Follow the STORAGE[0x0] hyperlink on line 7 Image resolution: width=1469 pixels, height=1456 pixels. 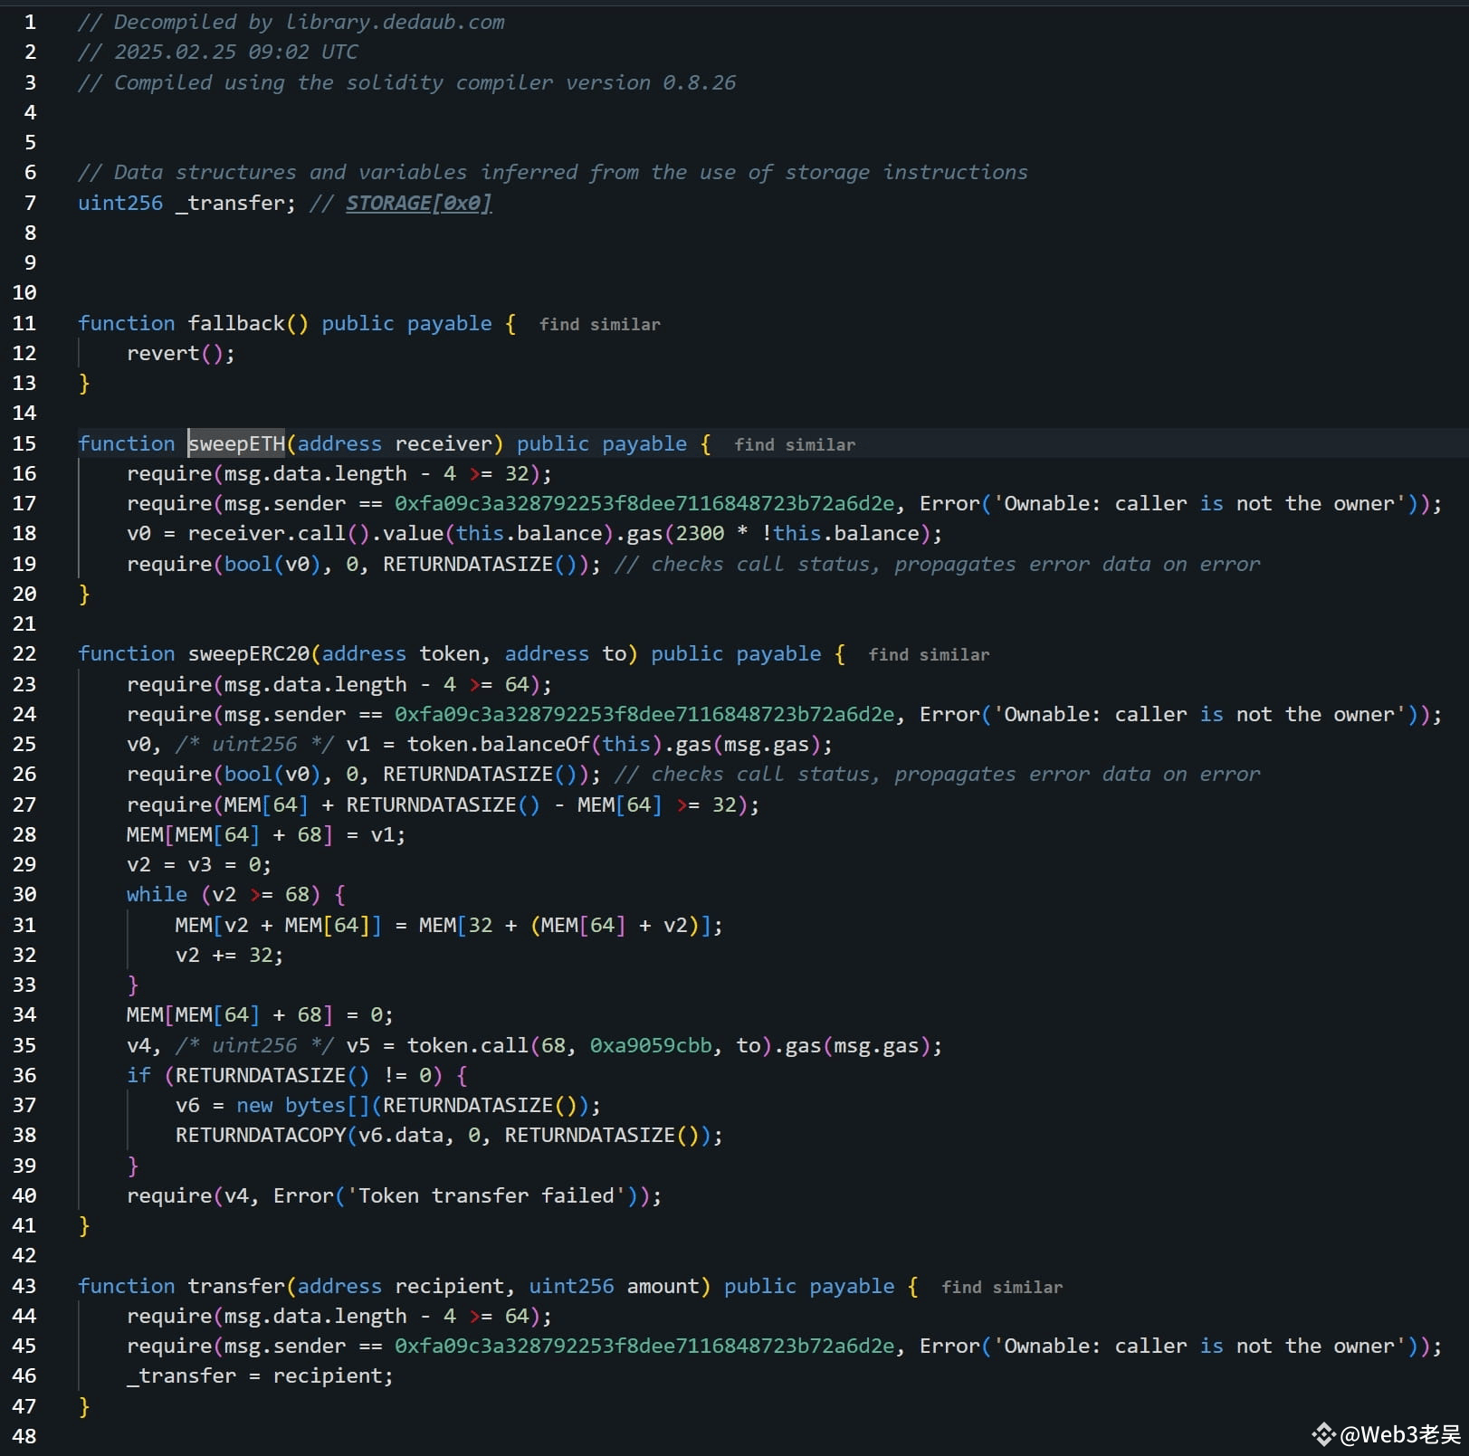tap(417, 203)
